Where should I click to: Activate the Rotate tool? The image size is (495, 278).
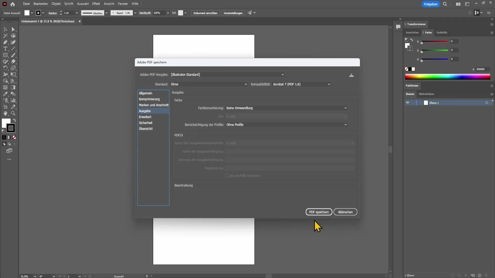coord(5,68)
